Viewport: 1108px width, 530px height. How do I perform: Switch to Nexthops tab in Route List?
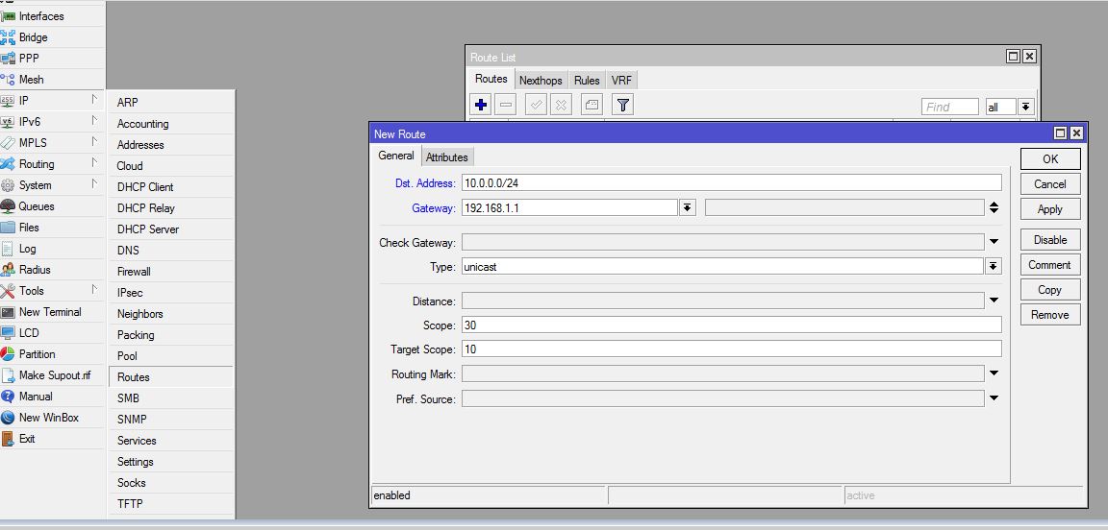coord(541,81)
